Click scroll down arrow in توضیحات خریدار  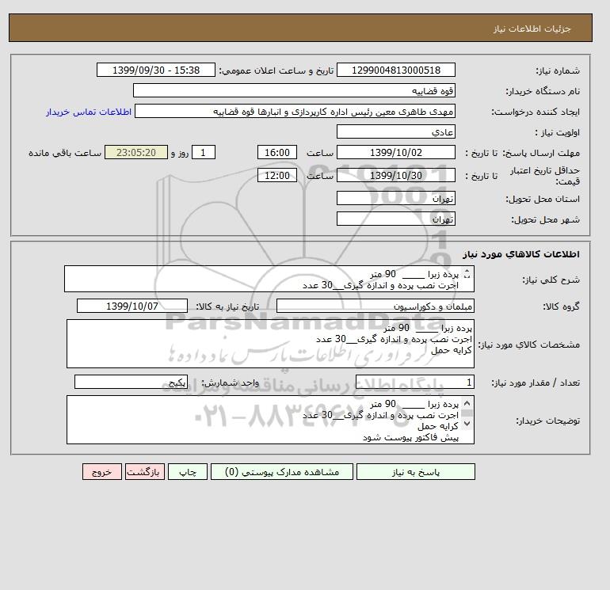click(x=467, y=423)
